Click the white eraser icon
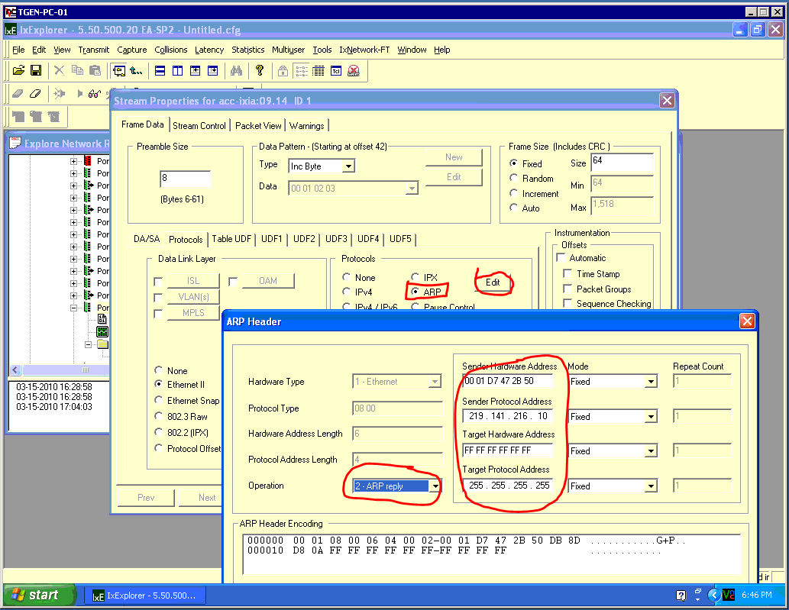 pyautogui.click(x=35, y=94)
